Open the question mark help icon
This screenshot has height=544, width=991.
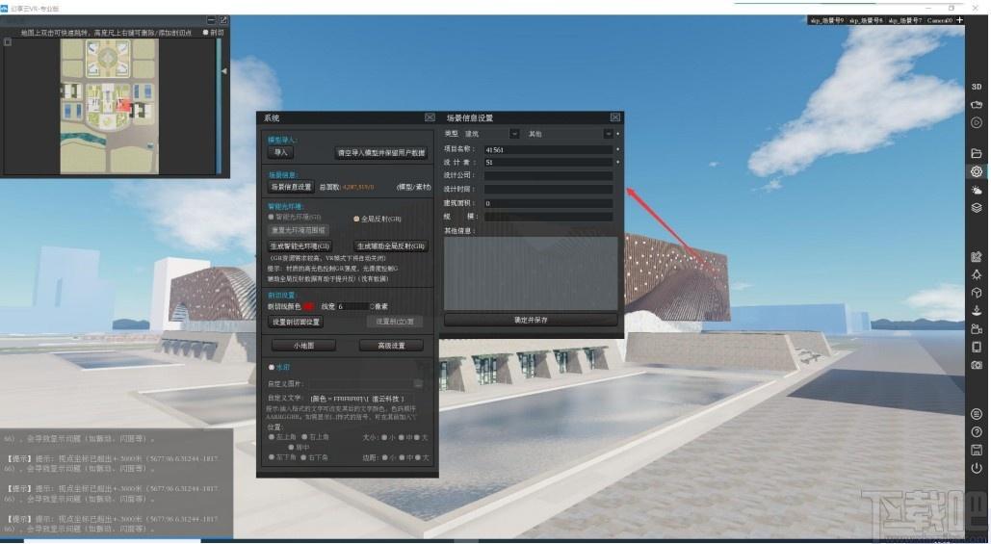[977, 432]
